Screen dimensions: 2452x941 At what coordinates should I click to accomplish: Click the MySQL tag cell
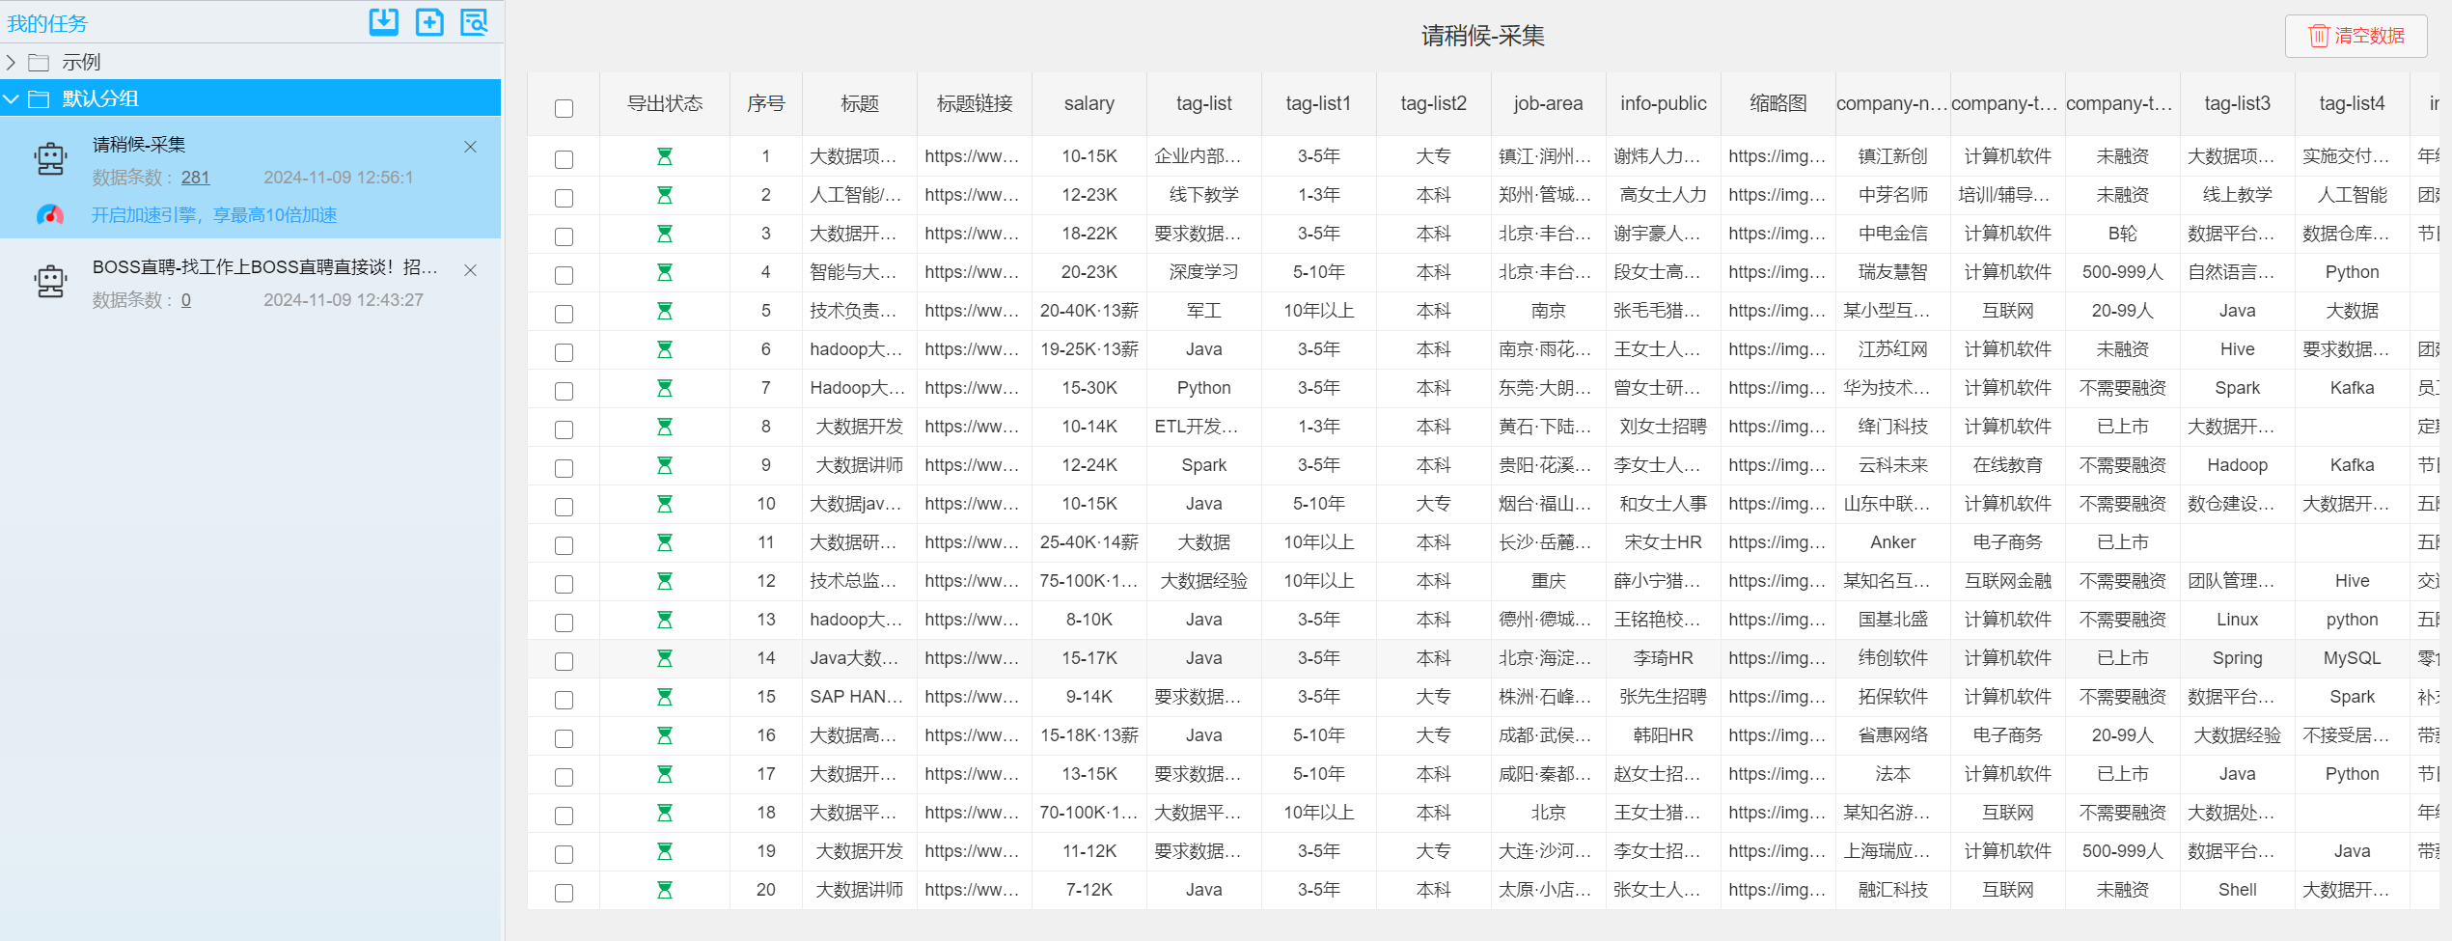2352,658
